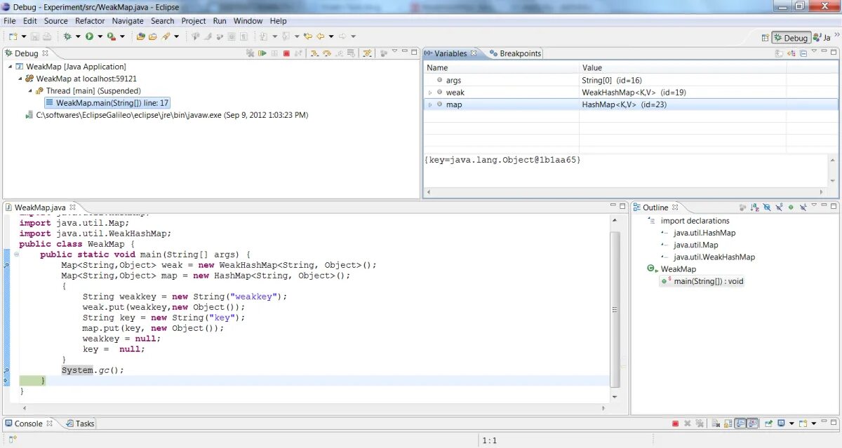Open the Debug perspective button

point(791,38)
